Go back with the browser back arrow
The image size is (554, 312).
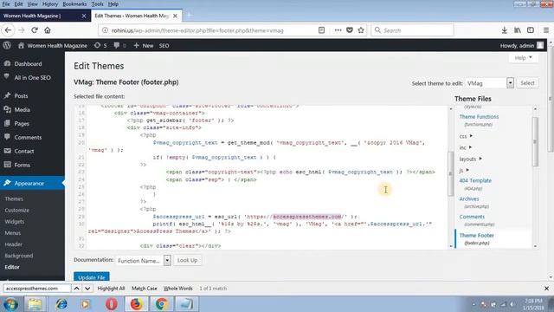pos(8,30)
